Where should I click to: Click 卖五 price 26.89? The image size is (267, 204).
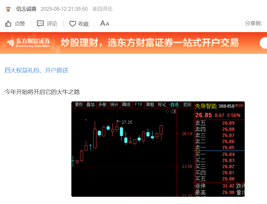point(228,123)
